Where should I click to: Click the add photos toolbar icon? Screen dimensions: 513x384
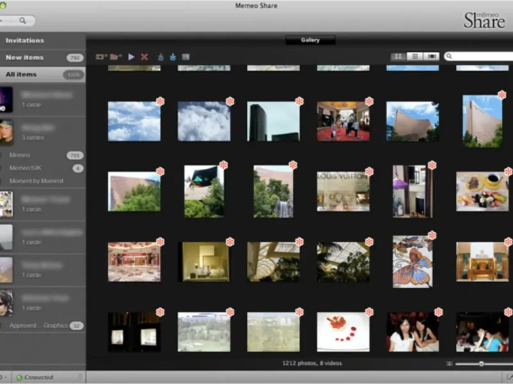pos(101,57)
